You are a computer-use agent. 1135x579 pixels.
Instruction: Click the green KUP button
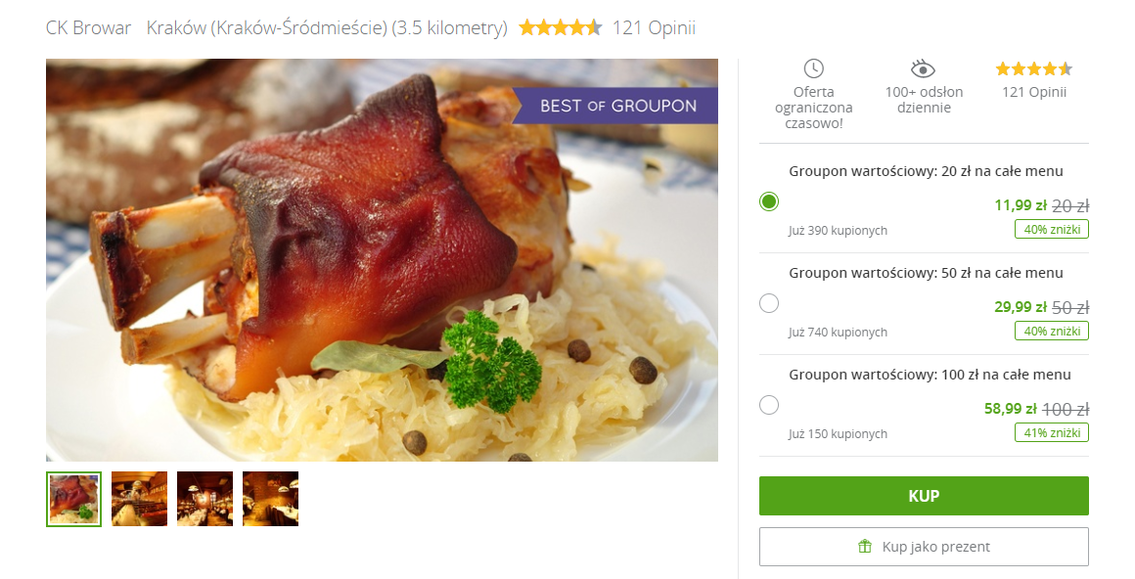tap(924, 496)
